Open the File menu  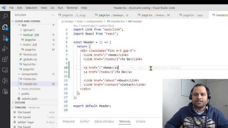coord(11,8)
